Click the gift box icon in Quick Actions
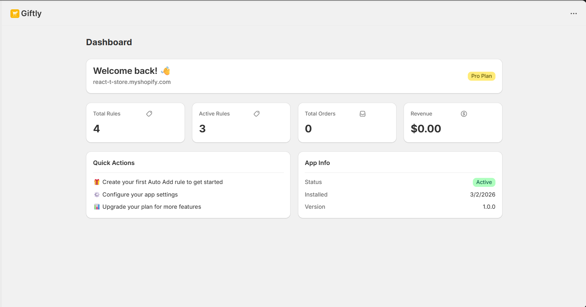 [97, 182]
